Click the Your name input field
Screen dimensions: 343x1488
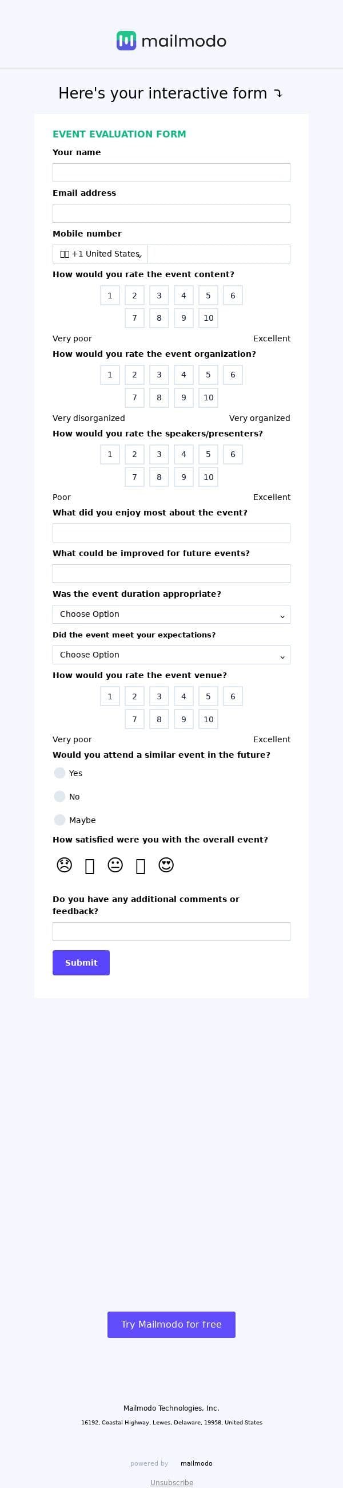point(171,173)
